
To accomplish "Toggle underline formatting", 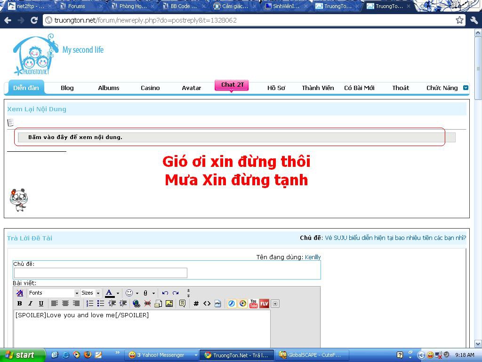I will click(x=41, y=304).
